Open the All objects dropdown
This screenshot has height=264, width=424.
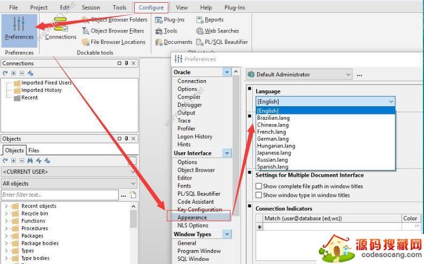point(69,183)
